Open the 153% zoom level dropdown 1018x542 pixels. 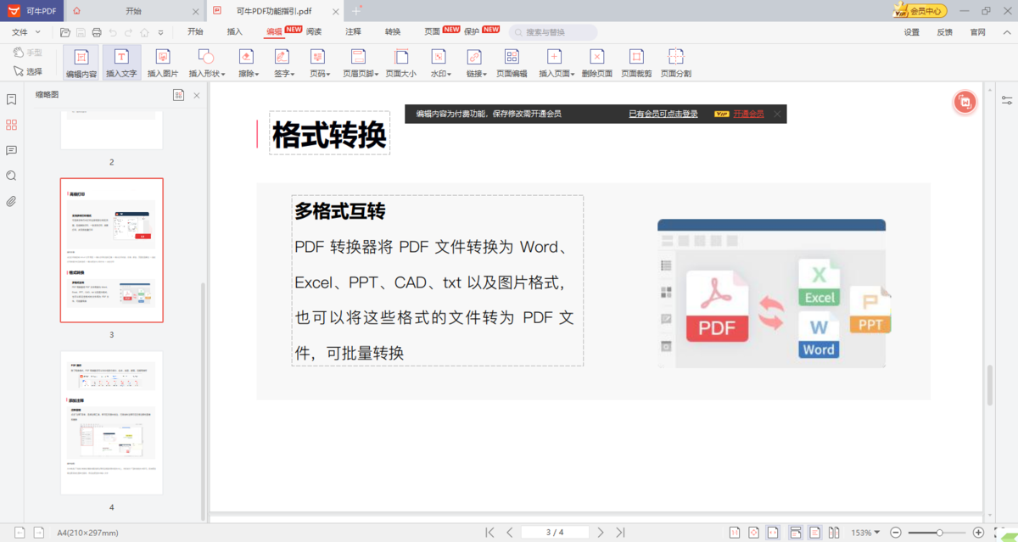[x=865, y=533]
